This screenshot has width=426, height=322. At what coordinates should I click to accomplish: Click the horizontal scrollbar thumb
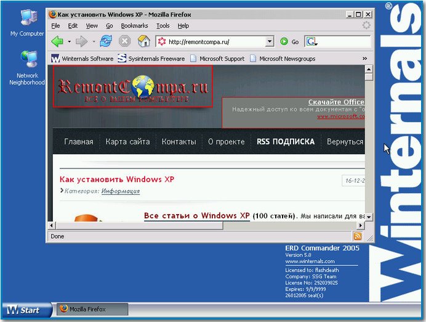coord(139,225)
